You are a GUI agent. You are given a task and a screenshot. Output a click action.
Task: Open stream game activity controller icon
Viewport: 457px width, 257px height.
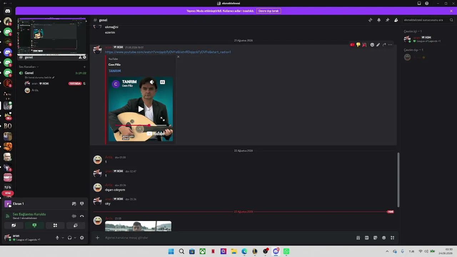(x=74, y=204)
